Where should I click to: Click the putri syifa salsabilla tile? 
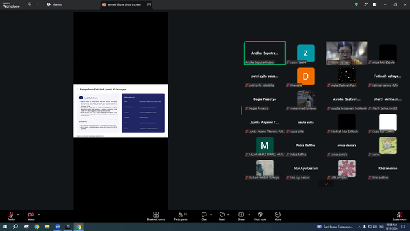pyautogui.click(x=265, y=76)
